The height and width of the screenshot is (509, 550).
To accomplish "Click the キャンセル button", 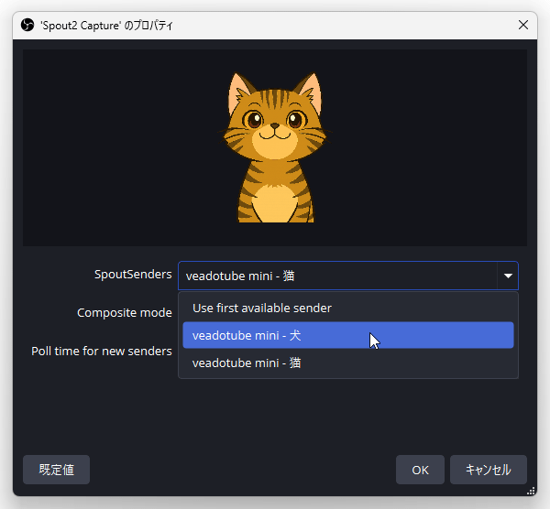I will pyautogui.click(x=489, y=470).
